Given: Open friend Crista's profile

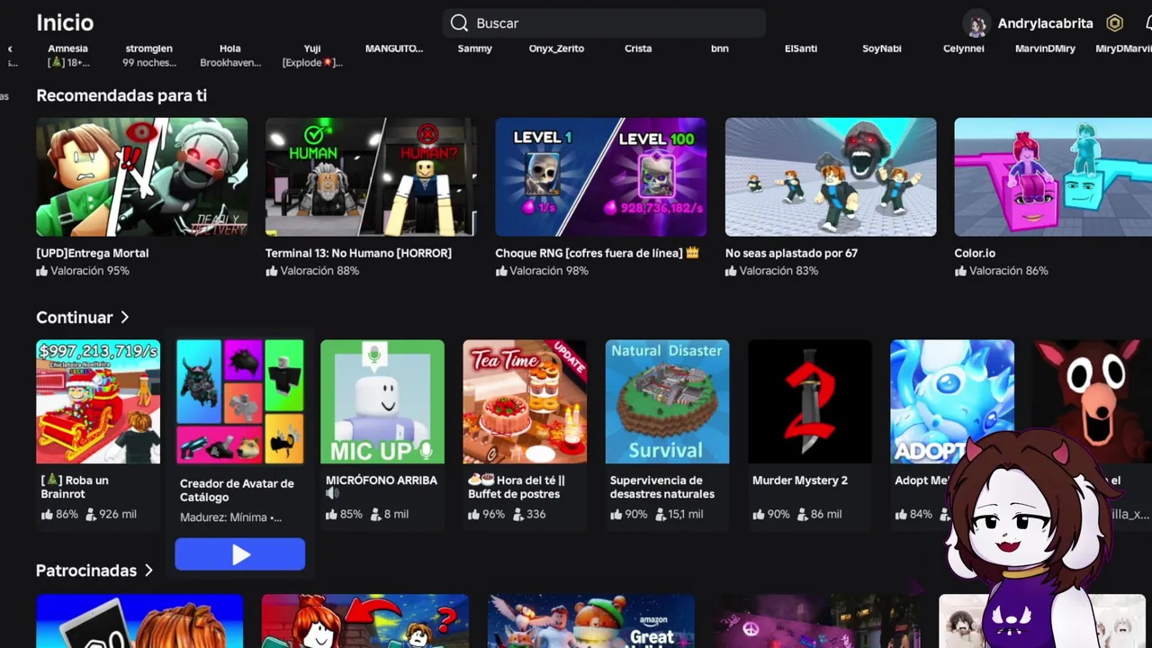Looking at the screenshot, I should pos(638,49).
